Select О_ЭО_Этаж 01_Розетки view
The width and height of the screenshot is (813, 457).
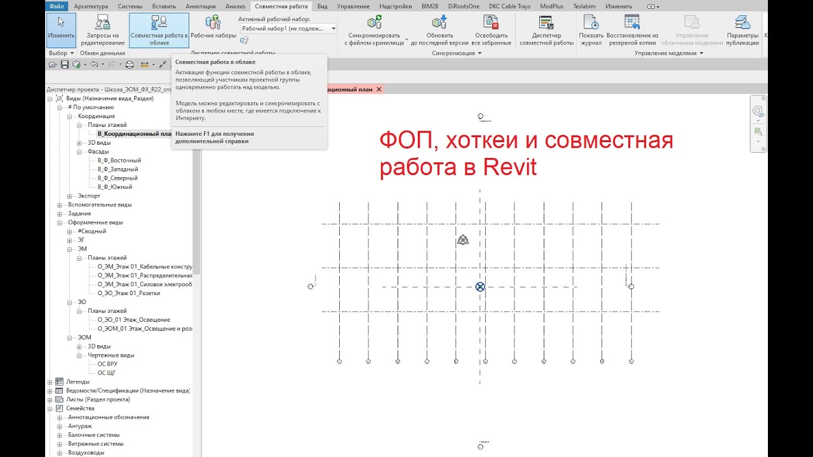(x=129, y=293)
